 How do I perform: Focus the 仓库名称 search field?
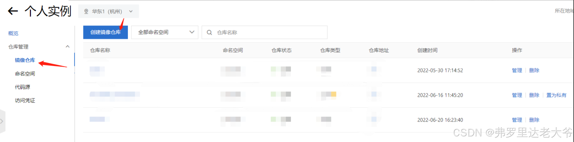[265, 32]
